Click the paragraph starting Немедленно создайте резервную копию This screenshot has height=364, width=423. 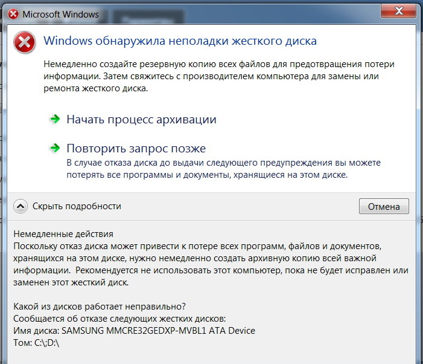221,76
